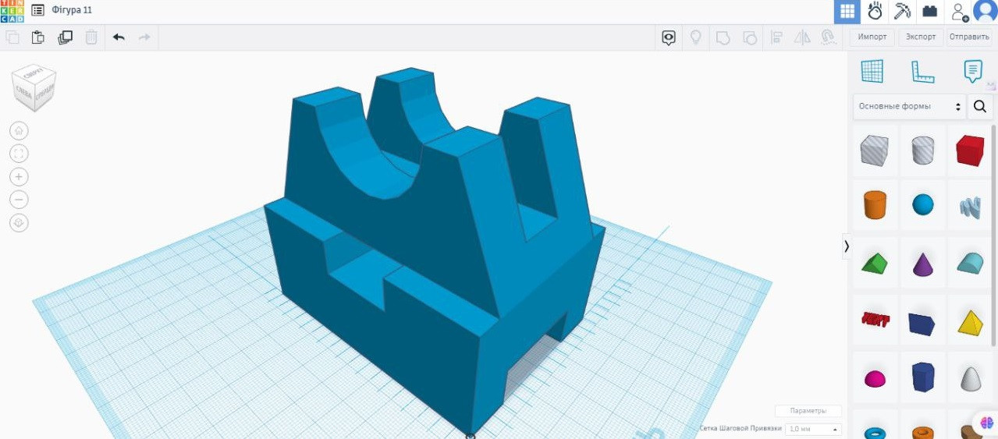
Task: Invite people with the add-user icon
Action: tap(959, 12)
